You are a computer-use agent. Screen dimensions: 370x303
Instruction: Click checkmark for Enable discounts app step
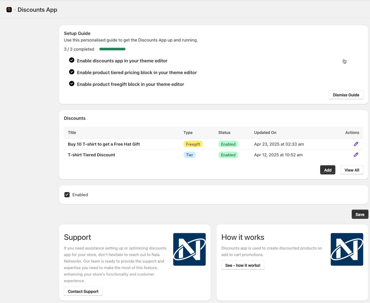[x=72, y=60]
